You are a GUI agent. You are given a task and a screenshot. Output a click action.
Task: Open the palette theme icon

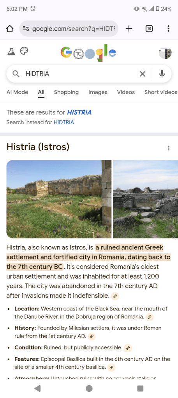[24, 51]
